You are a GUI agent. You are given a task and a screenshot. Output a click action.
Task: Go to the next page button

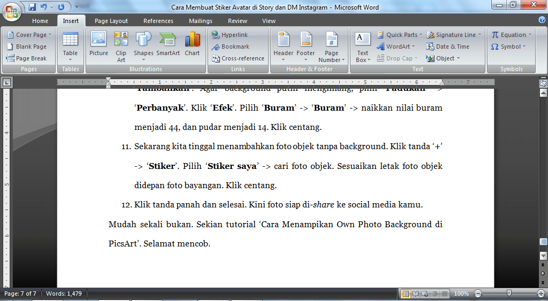coord(543,282)
